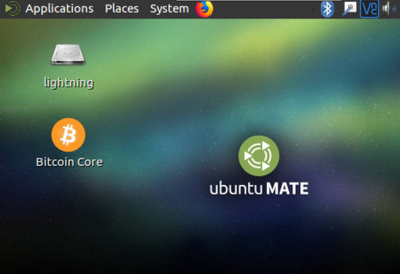Select the Bitcoin Core desktop launcher
The image size is (400, 274).
(69, 143)
